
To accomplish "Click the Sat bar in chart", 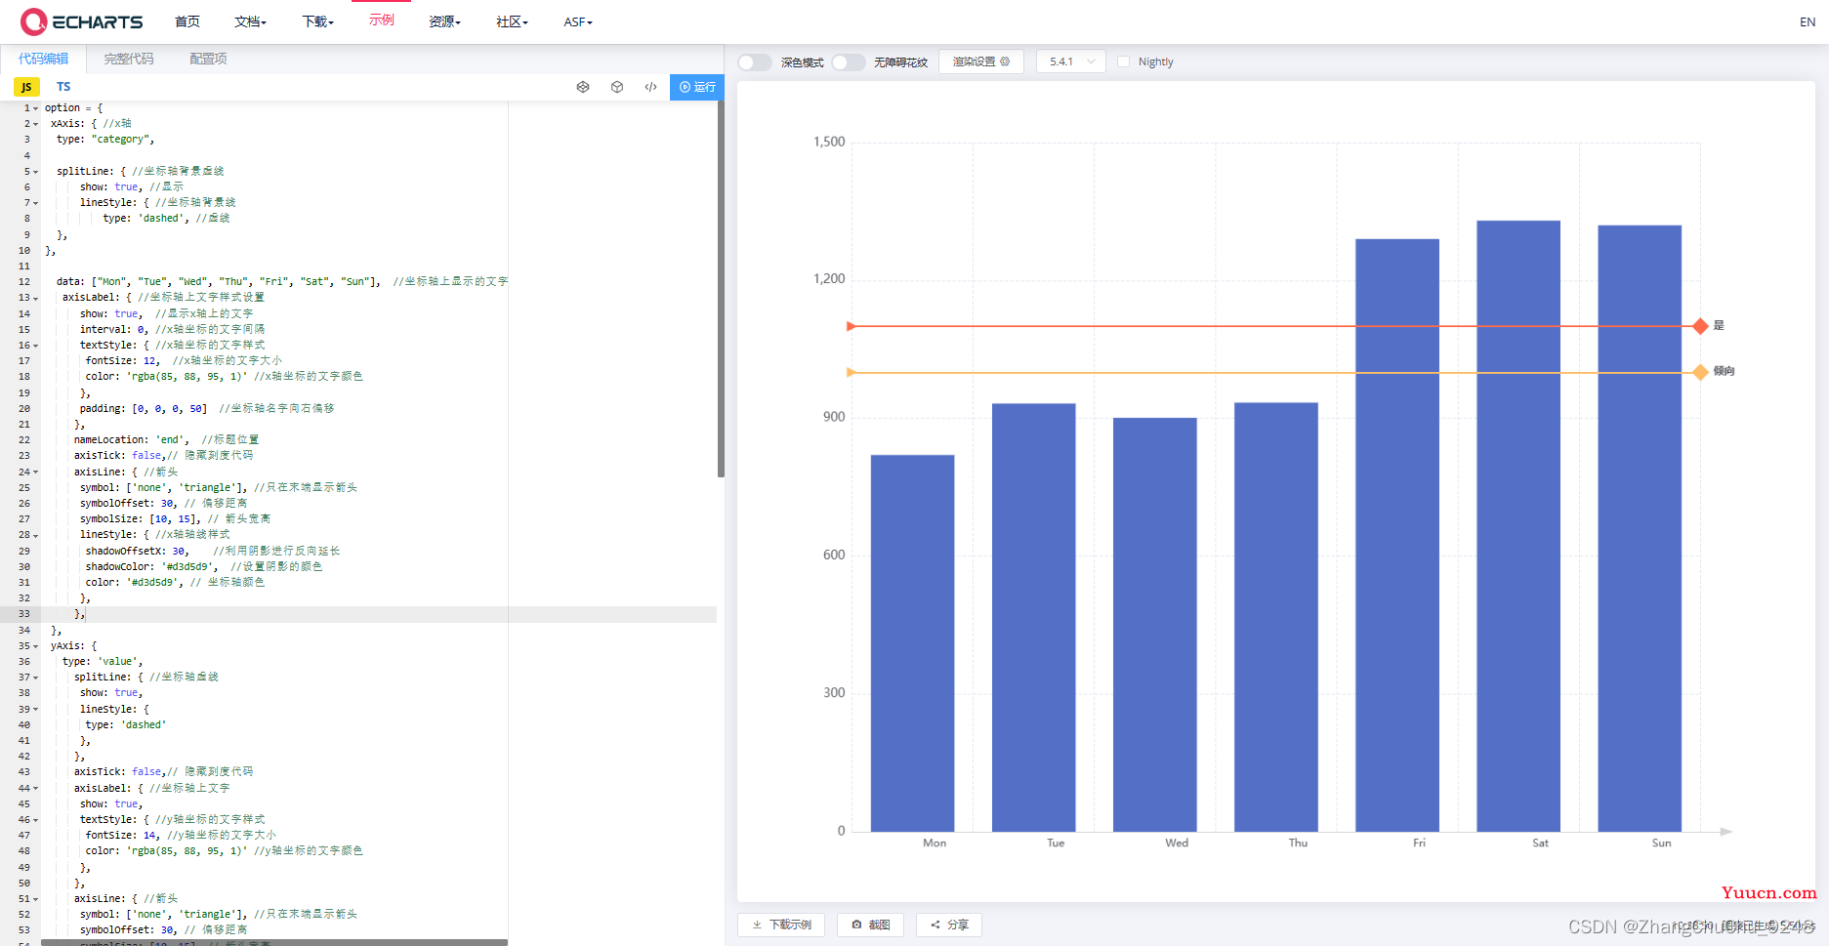I will tap(1518, 526).
